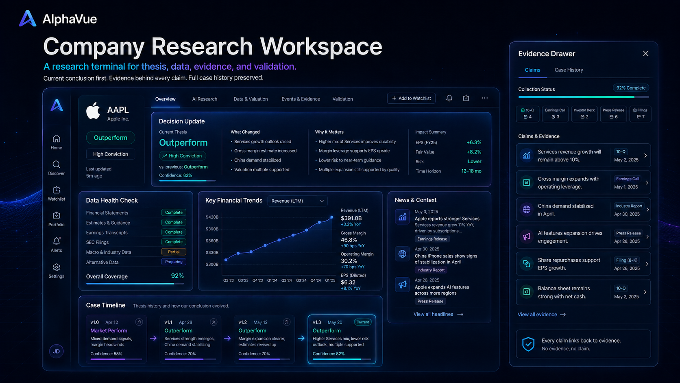Click the 'Partial' status for Macro & Industry Data
The image size is (680, 383).
tap(174, 252)
